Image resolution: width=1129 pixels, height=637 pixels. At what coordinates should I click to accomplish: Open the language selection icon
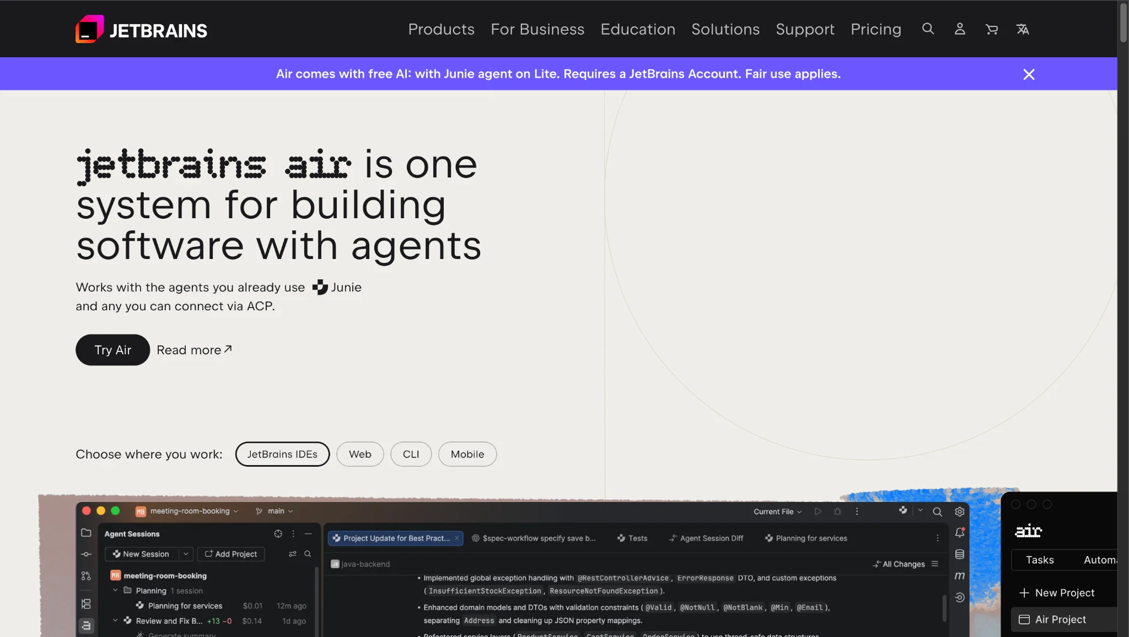pos(1023,29)
